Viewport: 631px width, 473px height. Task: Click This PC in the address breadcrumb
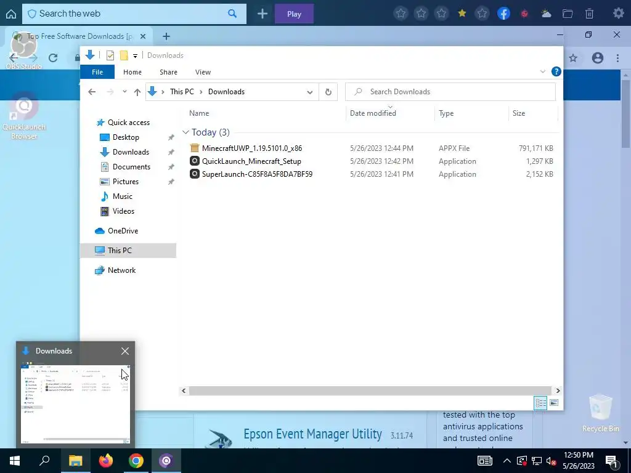pos(182,92)
